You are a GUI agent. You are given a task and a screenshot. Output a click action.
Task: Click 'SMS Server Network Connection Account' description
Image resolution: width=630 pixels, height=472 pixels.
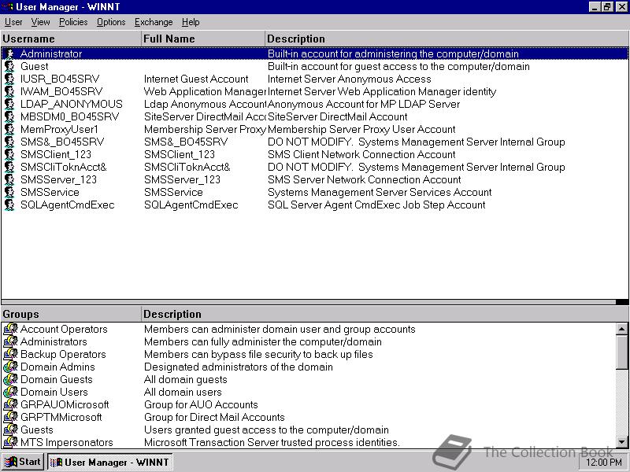click(x=365, y=179)
